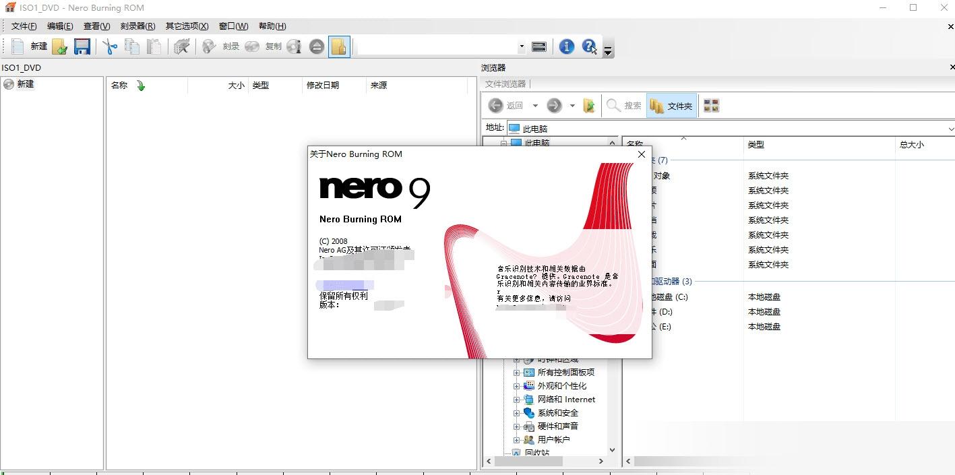955x475 pixels.
Task: Sort compilation list by 名称 column
Action: 119,86
